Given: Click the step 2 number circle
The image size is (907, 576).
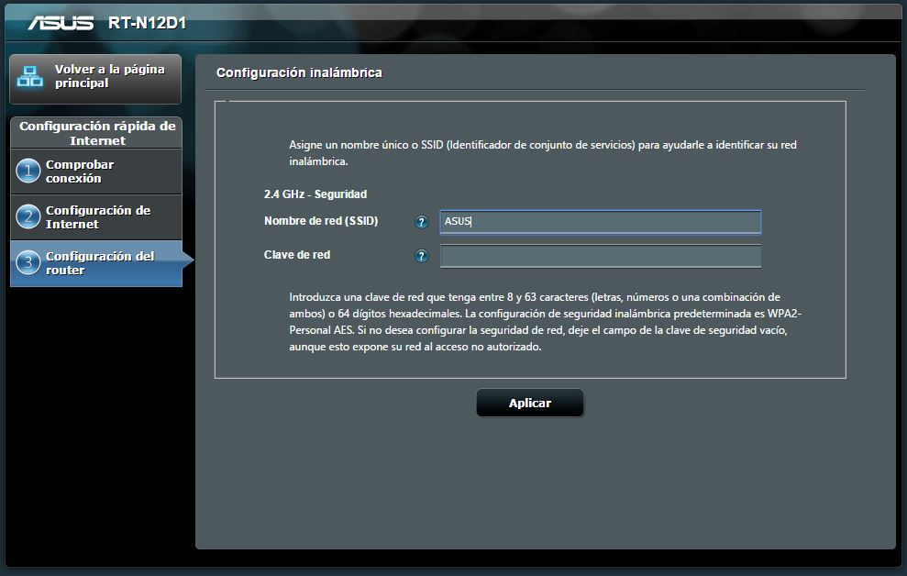Looking at the screenshot, I should (x=28, y=217).
